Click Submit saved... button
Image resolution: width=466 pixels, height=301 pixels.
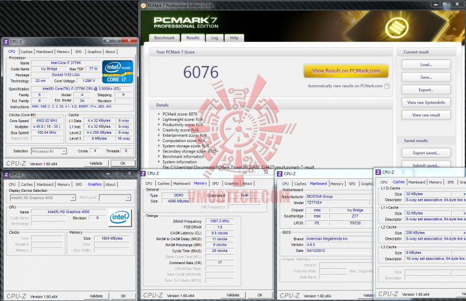pyautogui.click(x=426, y=165)
